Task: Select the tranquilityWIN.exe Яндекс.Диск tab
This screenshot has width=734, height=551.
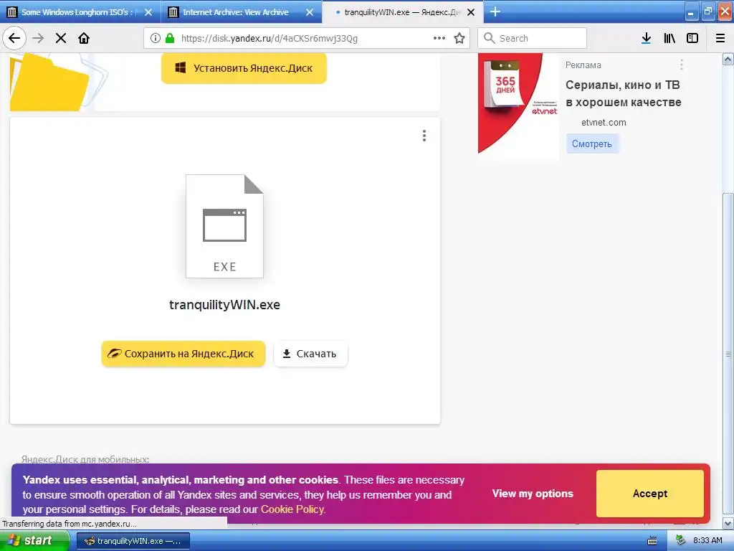Action: click(x=403, y=11)
